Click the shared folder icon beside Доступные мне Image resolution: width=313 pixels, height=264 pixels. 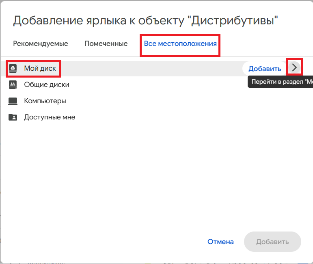tap(13, 117)
